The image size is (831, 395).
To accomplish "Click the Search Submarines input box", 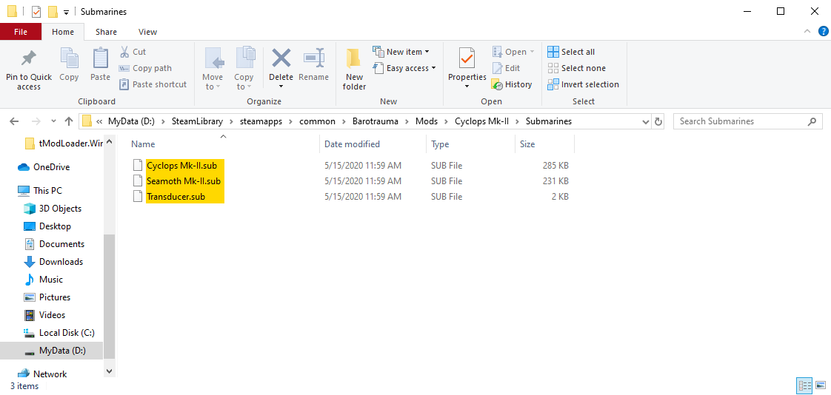I will coord(741,121).
